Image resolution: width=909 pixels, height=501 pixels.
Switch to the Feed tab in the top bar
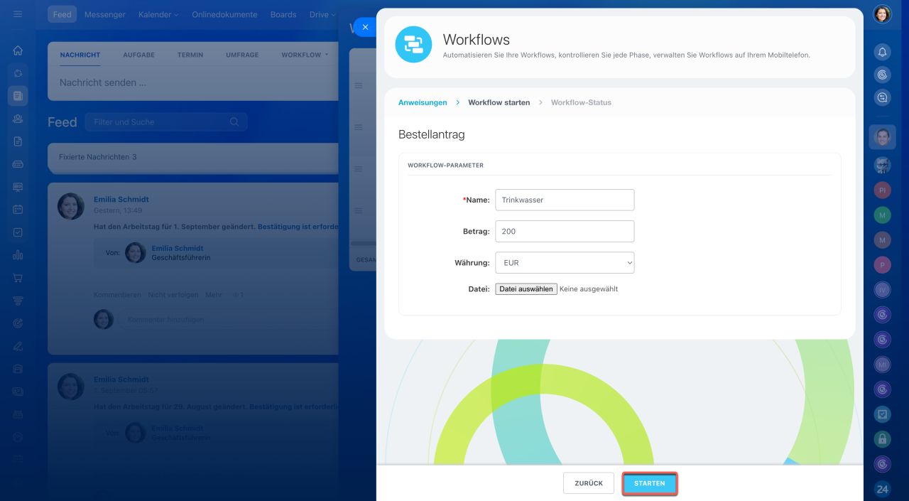point(62,14)
